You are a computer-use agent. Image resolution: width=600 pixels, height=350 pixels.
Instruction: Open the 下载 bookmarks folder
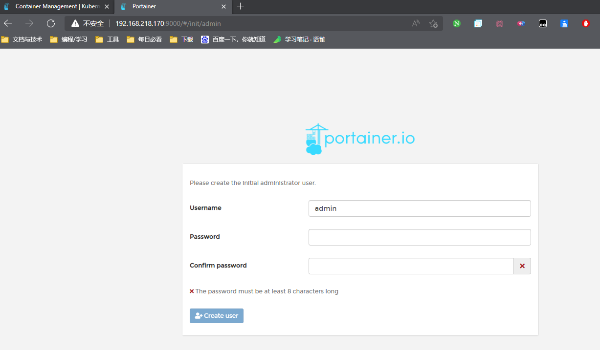click(x=181, y=40)
